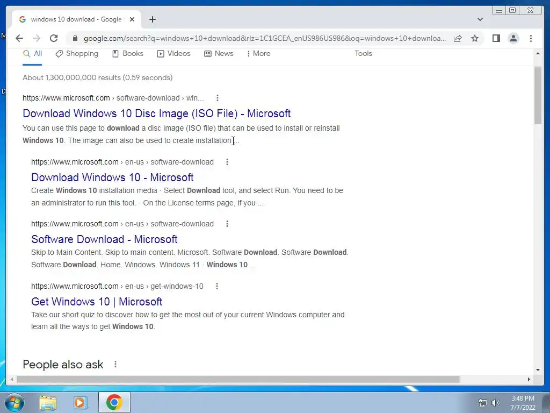
Task: Reload the Google search page
Action: click(x=54, y=38)
